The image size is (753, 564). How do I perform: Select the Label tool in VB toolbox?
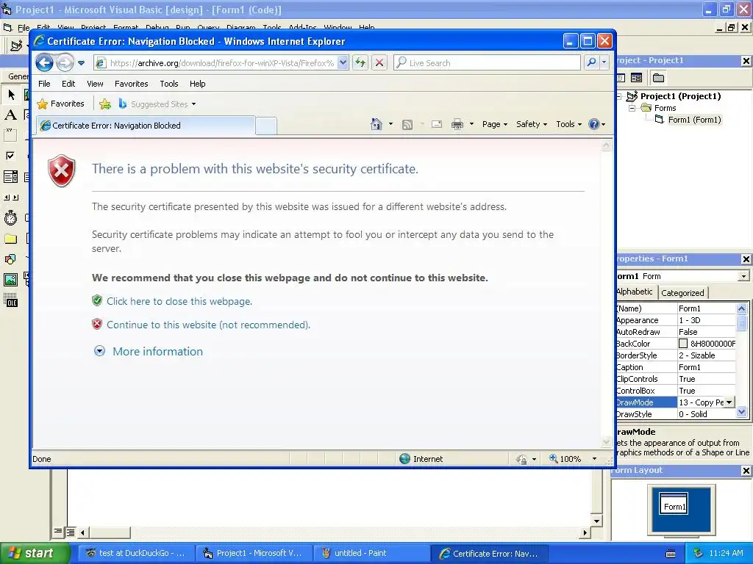[10, 115]
